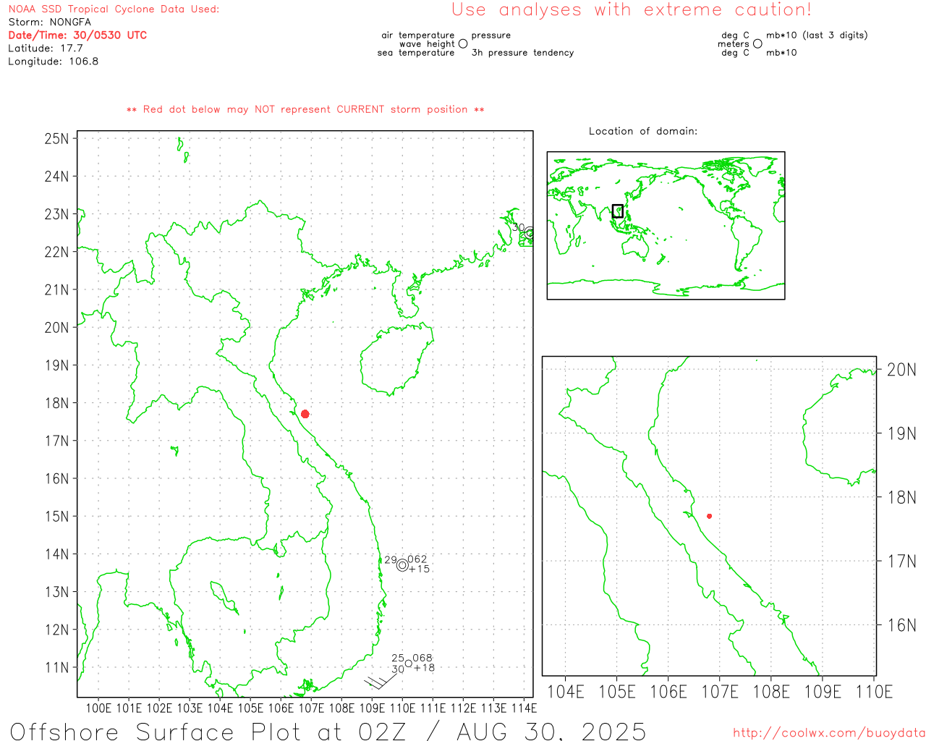Image resolution: width=926 pixels, height=741 pixels.
Task: Click the red dot disclaimer text
Action: pos(305,110)
